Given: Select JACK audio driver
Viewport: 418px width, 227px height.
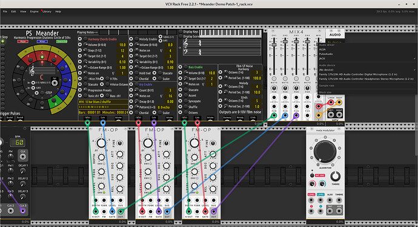Looking at the screenshot, I should (367, 59).
